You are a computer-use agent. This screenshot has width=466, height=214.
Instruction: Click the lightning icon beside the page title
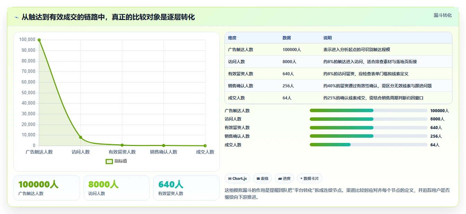17,17
